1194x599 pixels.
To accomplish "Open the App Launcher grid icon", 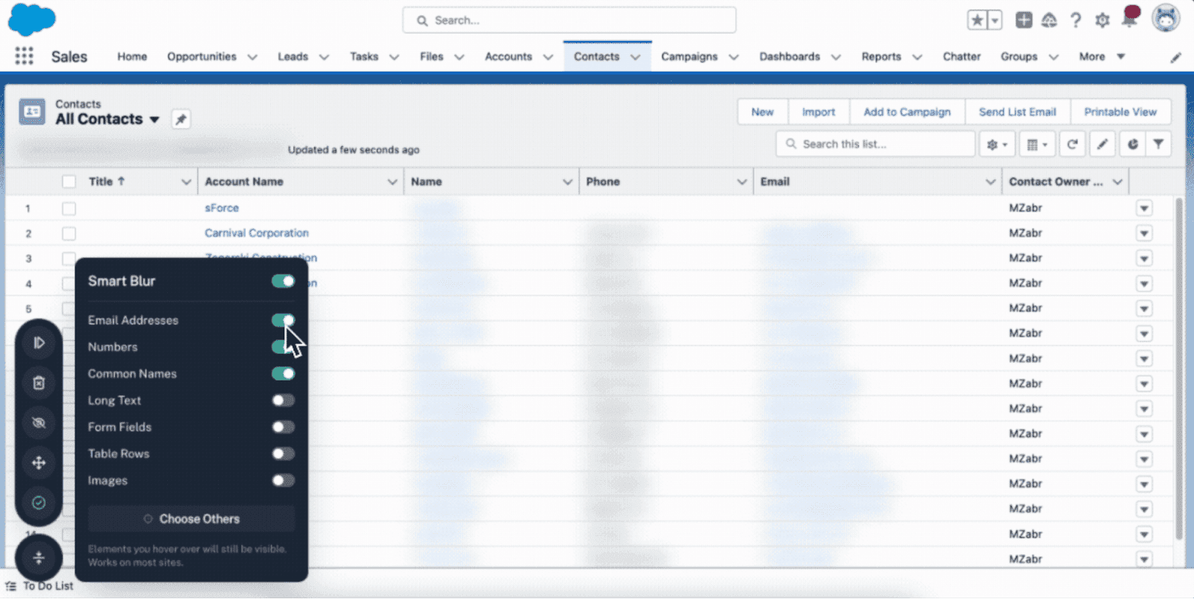I will coord(24,57).
